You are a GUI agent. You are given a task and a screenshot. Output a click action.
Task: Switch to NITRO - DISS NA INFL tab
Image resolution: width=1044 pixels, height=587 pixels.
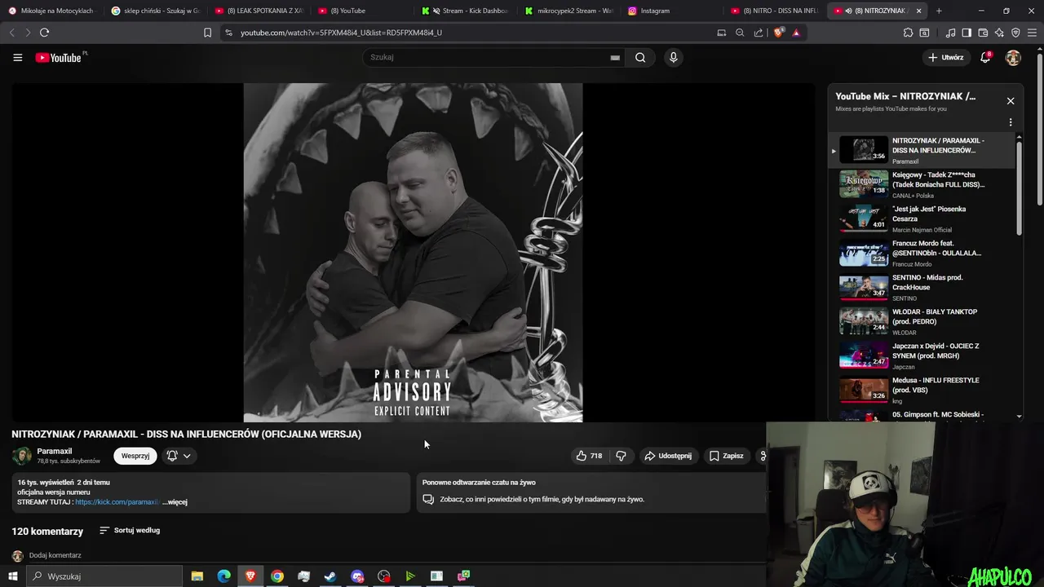(775, 11)
